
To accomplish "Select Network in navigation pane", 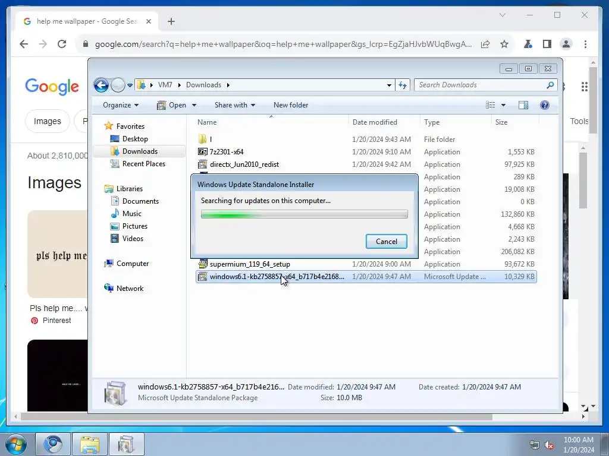I will pyautogui.click(x=130, y=288).
